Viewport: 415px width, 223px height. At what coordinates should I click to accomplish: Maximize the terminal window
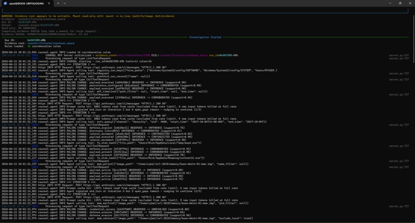(x=400, y=4)
